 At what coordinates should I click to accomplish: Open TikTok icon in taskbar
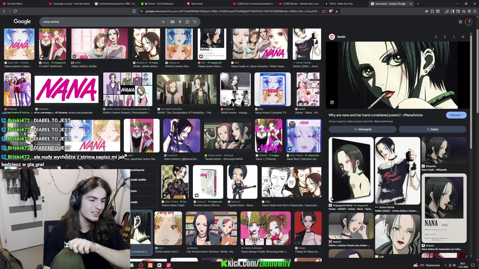point(168,265)
